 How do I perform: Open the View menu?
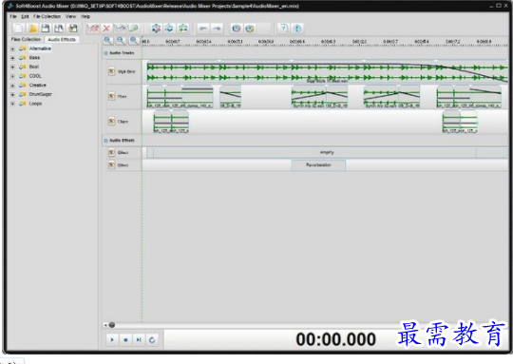click(x=70, y=16)
